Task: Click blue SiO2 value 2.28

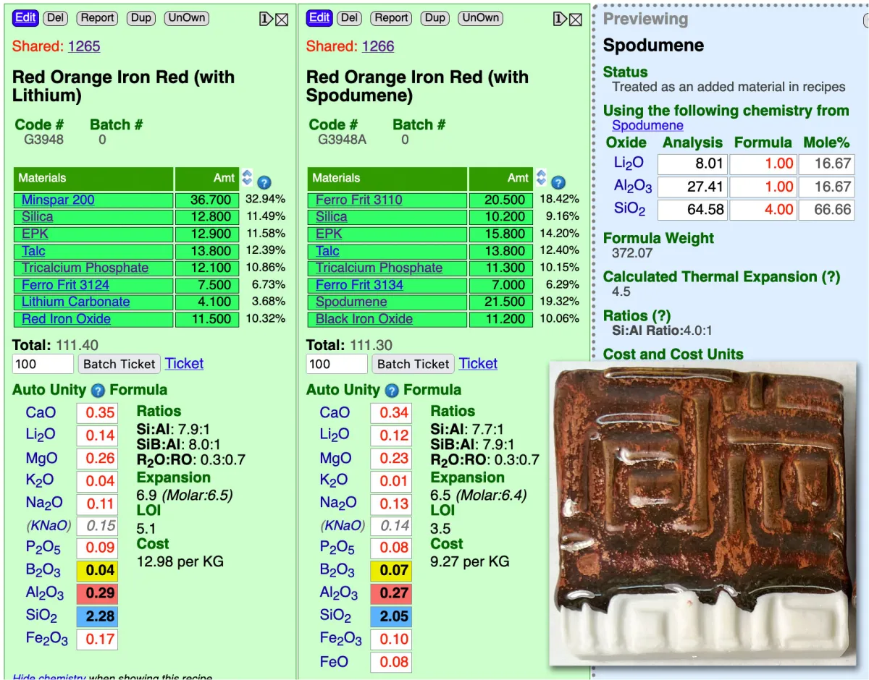Action: click(x=97, y=617)
